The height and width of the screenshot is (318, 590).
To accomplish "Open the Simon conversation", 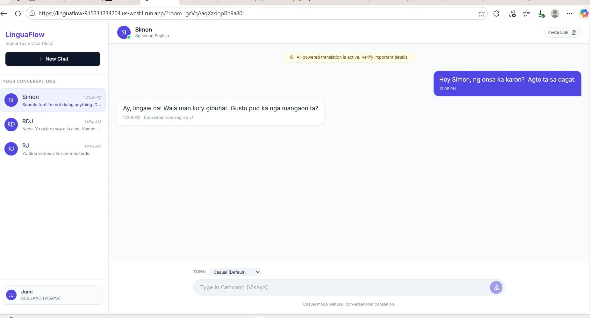I will [x=53, y=100].
